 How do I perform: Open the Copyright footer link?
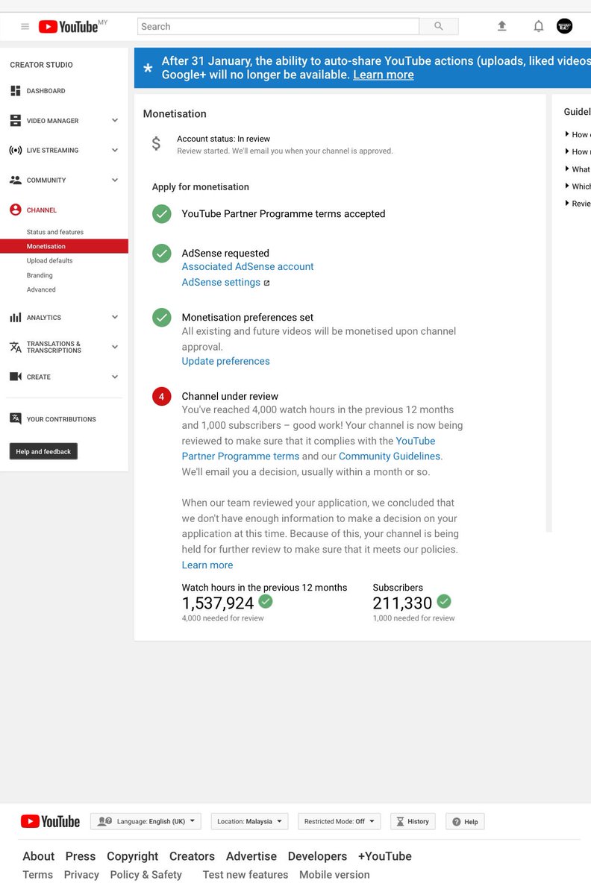(x=133, y=856)
